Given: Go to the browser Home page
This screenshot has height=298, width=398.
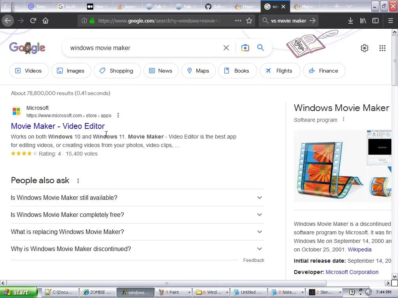Looking at the screenshot, I should click(45, 21).
